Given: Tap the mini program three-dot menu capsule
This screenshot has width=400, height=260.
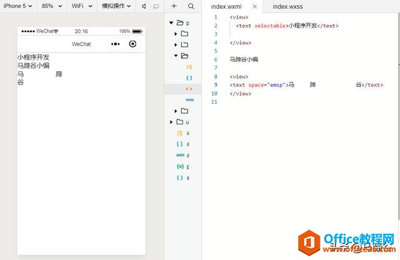Looking at the screenshot, I should 115,44.
